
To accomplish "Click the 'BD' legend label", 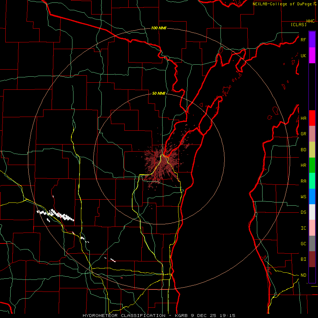I will pyautogui.click(x=303, y=150).
